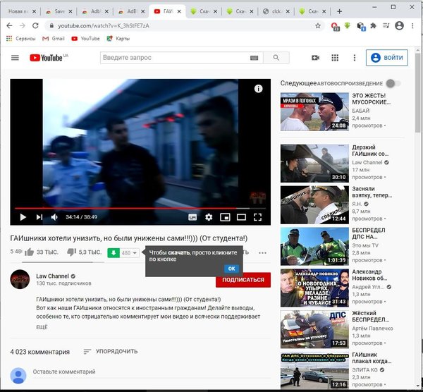Image resolution: width=423 pixels, height=392 pixels.
Task: Click the YouTube logo
Action: tap(46, 58)
